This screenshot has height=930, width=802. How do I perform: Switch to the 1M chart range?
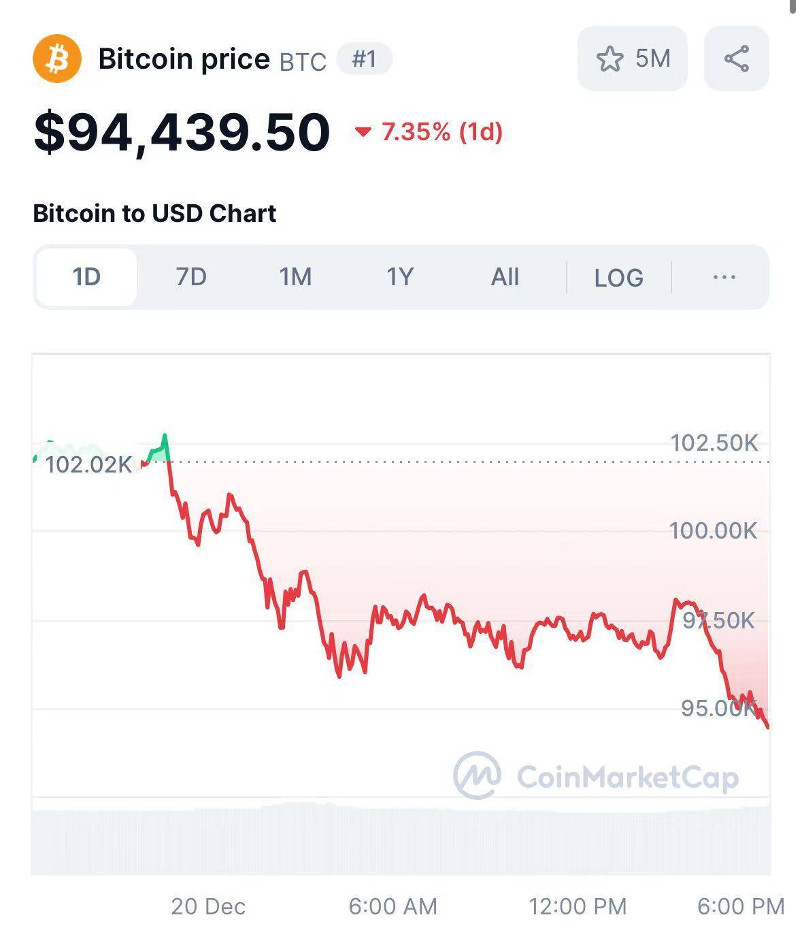[295, 277]
